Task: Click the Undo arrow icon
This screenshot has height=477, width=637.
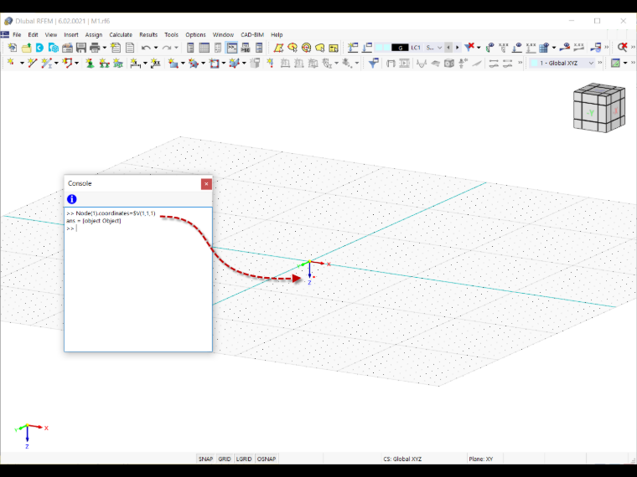Action: (146, 48)
